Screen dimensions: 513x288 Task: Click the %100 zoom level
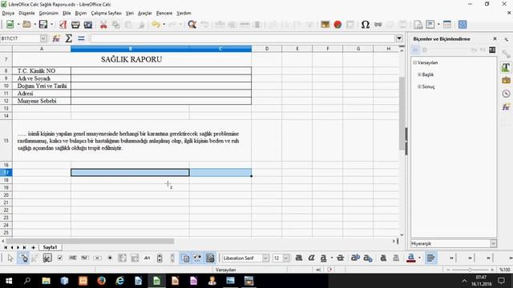click(505, 270)
